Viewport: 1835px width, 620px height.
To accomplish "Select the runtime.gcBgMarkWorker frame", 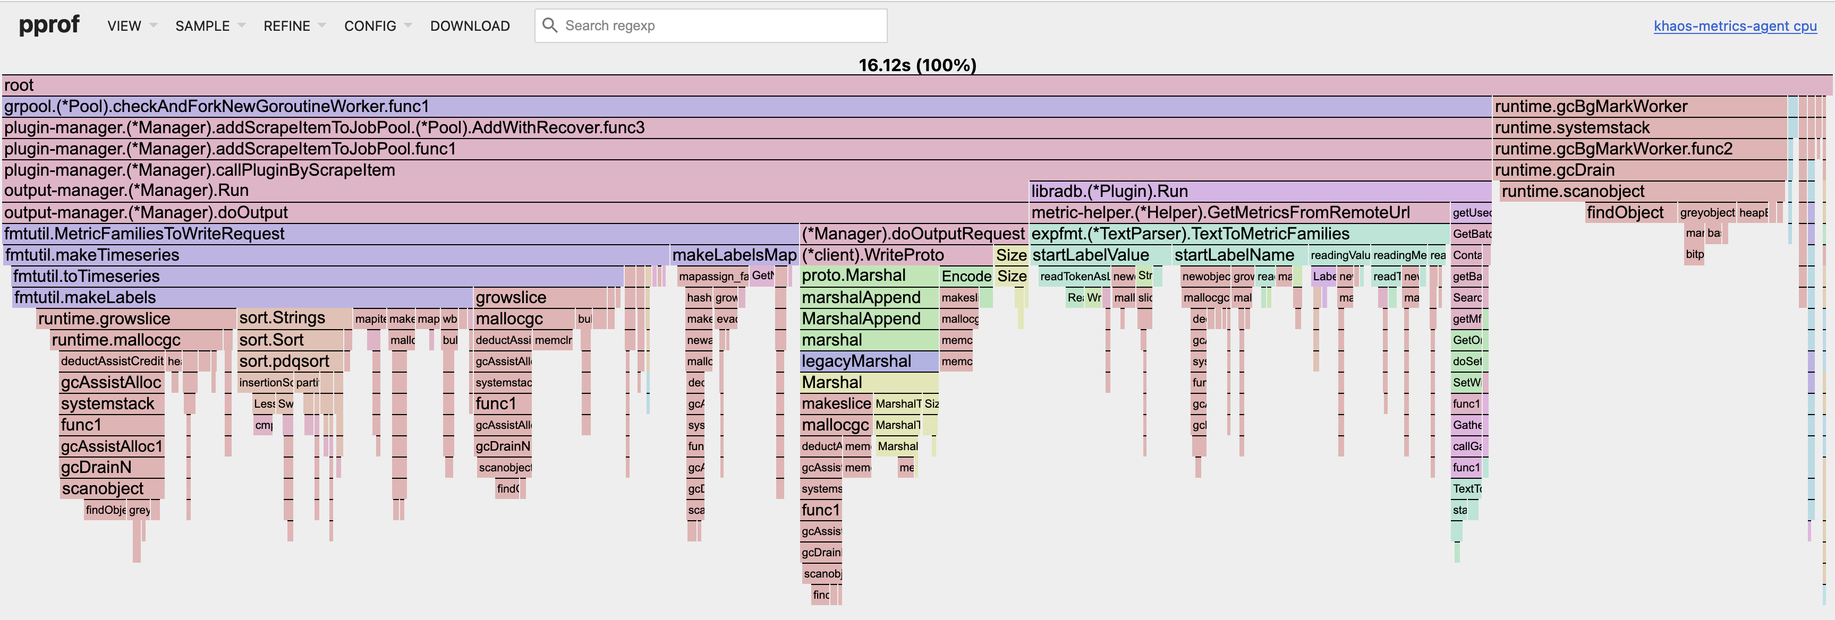I will coord(1638,107).
